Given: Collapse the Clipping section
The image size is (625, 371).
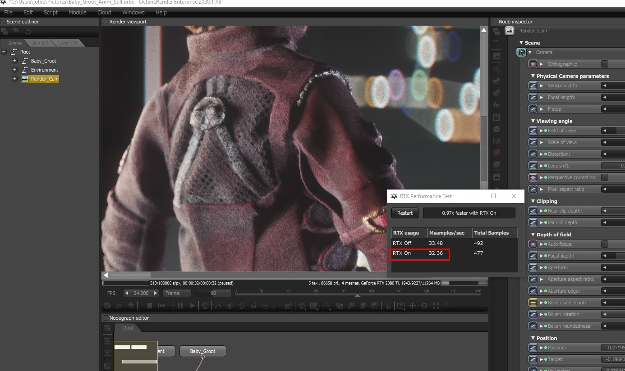Looking at the screenshot, I should click(x=533, y=201).
